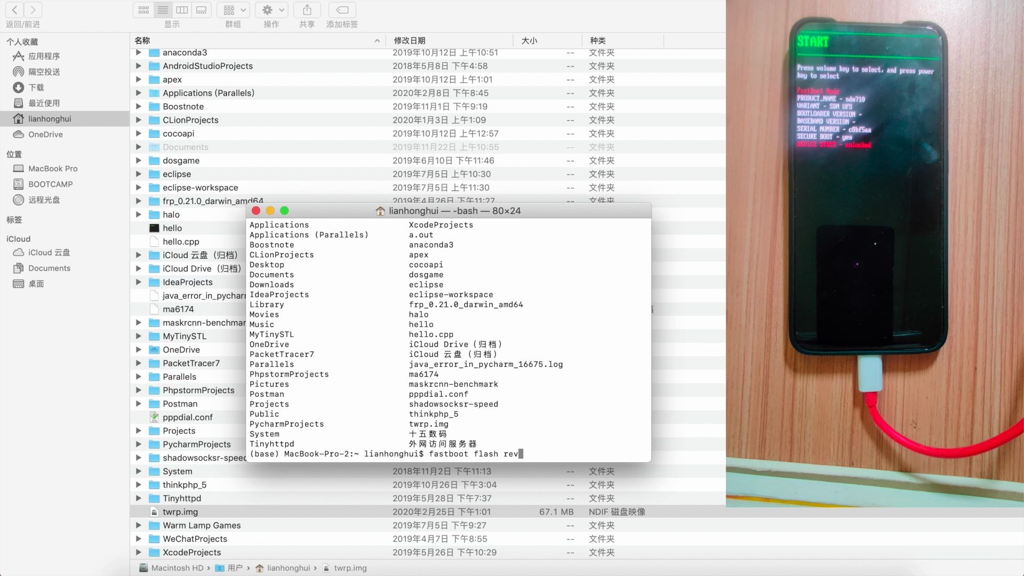Click lianhonghui in the path bar

[288, 568]
